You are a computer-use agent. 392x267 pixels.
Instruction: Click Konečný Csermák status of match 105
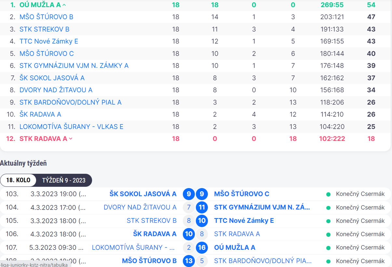pyautogui.click(x=360, y=221)
